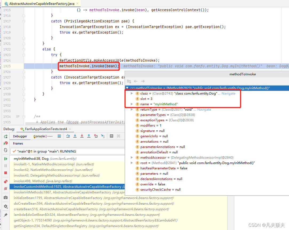Select frame myInitMethod:38, Dog
This screenshot has height=230, width=289.
[67, 159]
